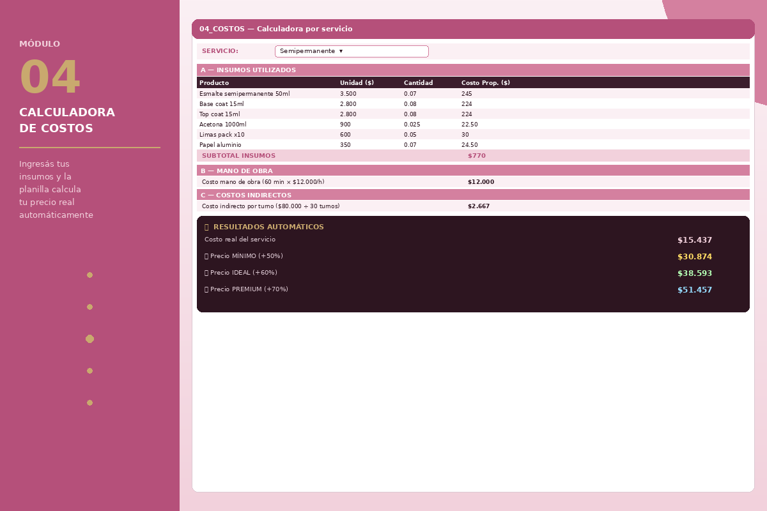Select the 'Esmalte semipermanente 50ml' product cell
The height and width of the screenshot is (511, 767).
coord(244,94)
